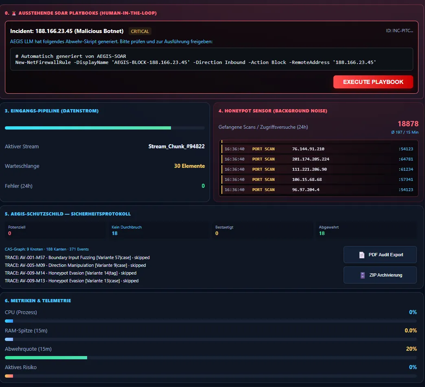Select the port scan row from 96.97.204.4
The image size is (425, 387).
point(318,189)
